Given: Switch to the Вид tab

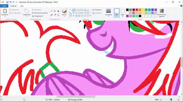Looking at the screenshot, I should point(22,6).
